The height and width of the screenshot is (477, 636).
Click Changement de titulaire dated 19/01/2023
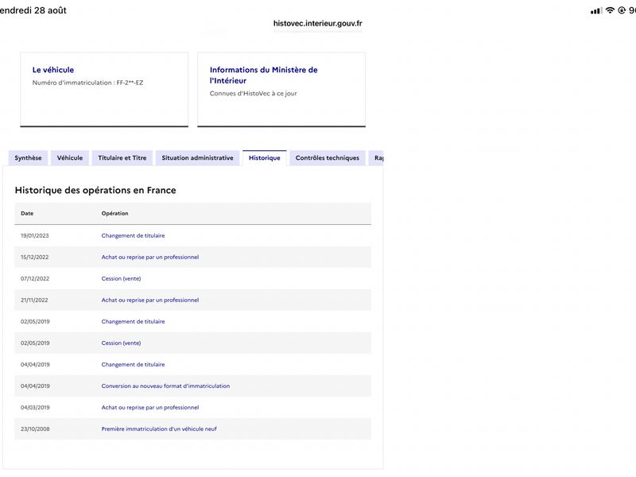pos(133,235)
